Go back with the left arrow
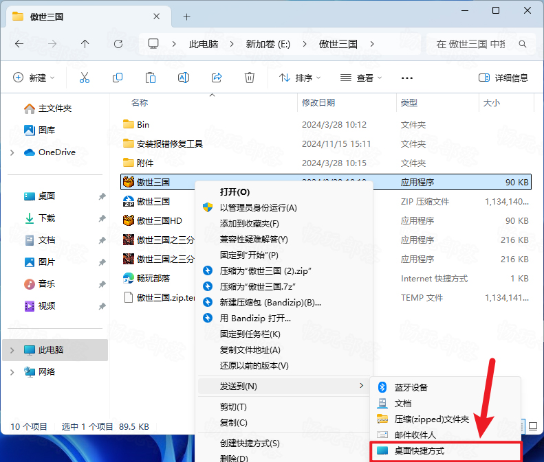 pyautogui.click(x=19, y=44)
